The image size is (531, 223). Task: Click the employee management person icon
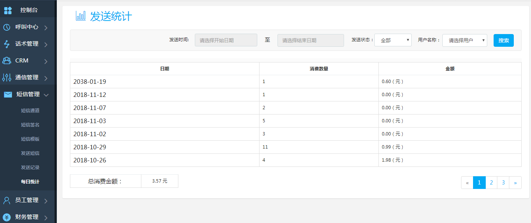[x=7, y=200]
